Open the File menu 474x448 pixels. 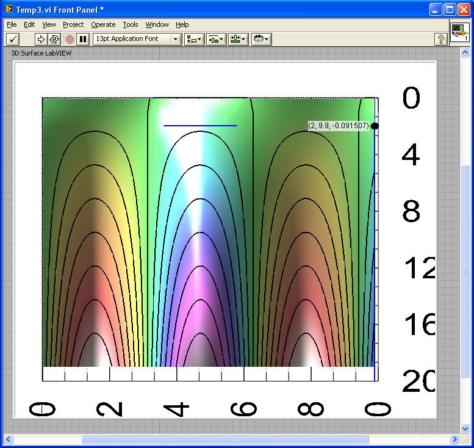tap(12, 24)
